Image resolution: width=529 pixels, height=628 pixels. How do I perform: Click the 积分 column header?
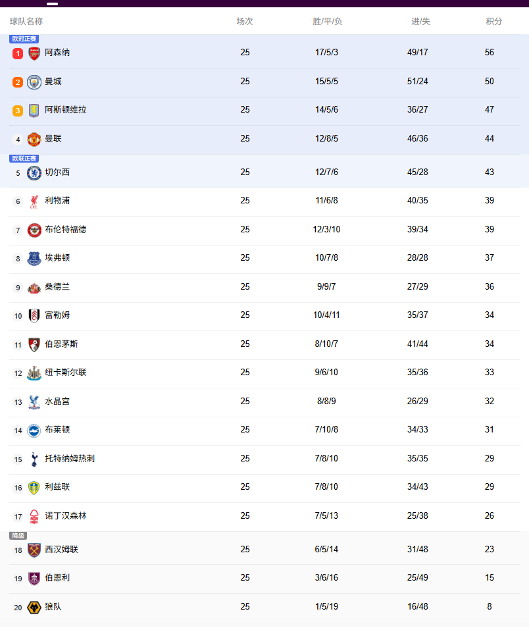493,22
